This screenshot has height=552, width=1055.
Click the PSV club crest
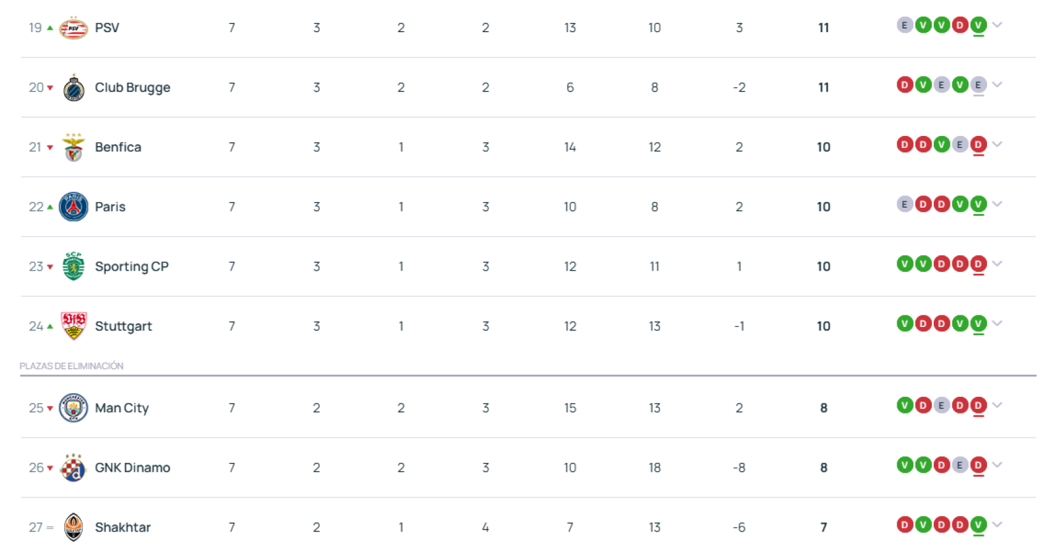[x=73, y=28]
